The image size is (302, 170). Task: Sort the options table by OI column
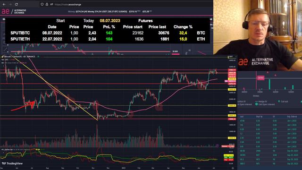point(274,117)
